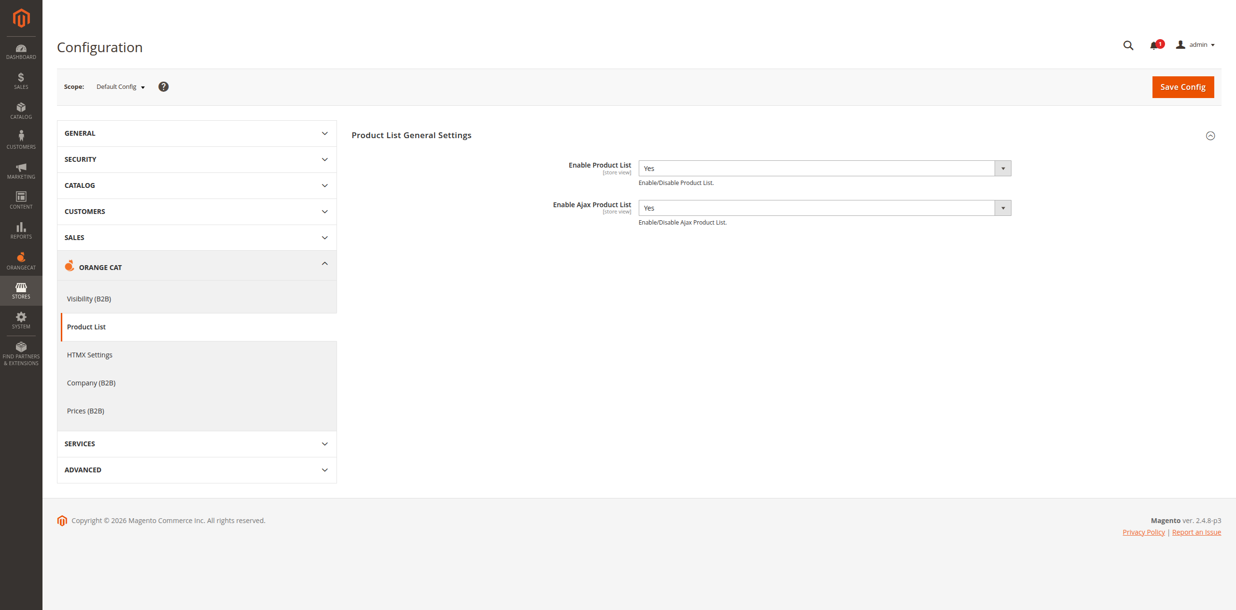Viewport: 1236px width, 610px height.
Task: Click the Customers sidebar icon
Action: [x=21, y=140]
